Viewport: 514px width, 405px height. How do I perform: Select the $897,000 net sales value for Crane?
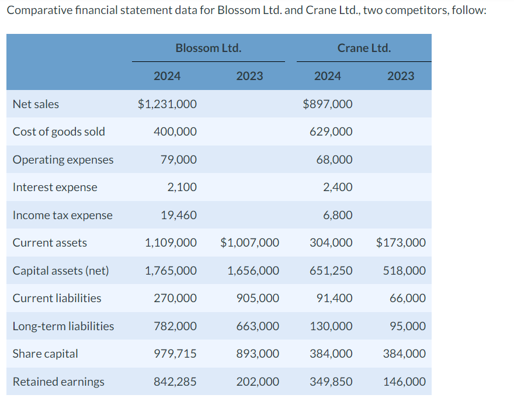tap(328, 104)
